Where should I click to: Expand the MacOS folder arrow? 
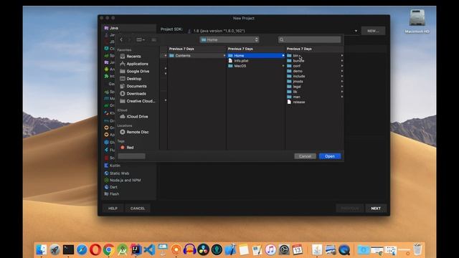tap(283, 66)
